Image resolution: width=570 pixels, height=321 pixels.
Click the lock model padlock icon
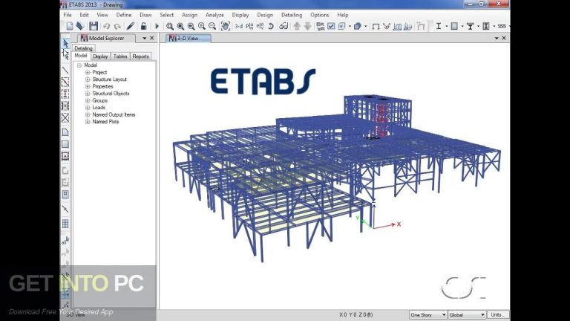143,26
